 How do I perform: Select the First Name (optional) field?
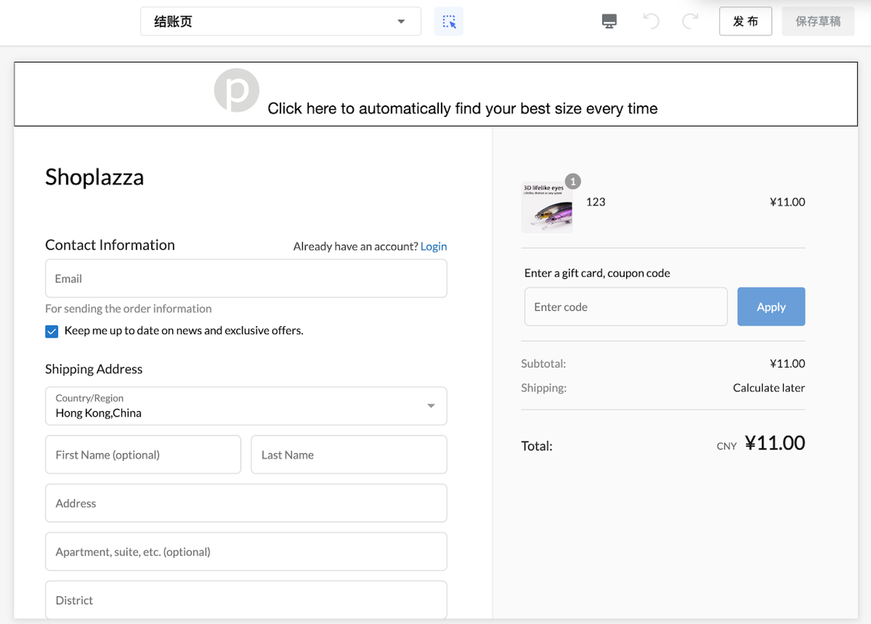click(143, 455)
